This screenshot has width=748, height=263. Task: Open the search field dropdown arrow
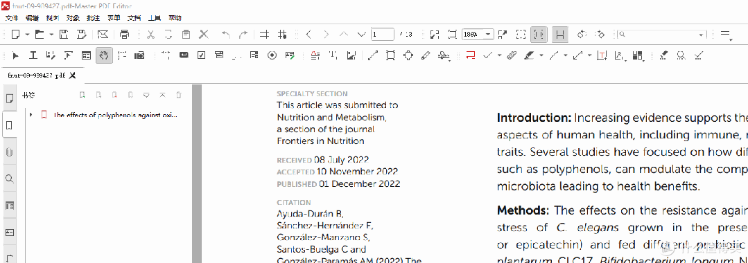click(x=702, y=35)
